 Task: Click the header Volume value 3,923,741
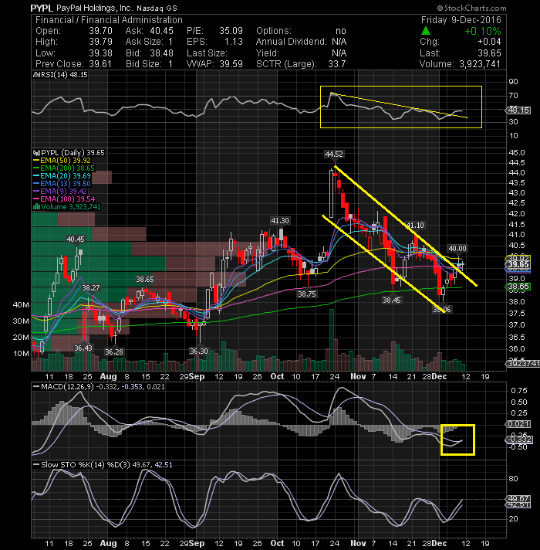click(480, 64)
